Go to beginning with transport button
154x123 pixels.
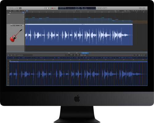coord(45,8)
